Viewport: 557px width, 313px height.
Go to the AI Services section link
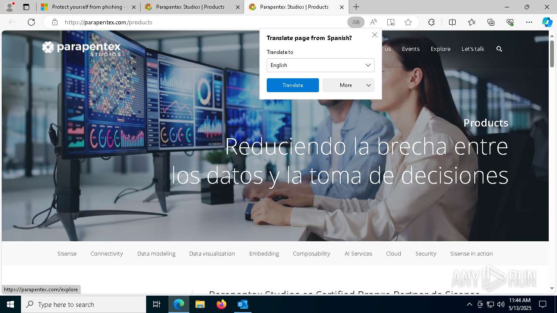point(358,253)
